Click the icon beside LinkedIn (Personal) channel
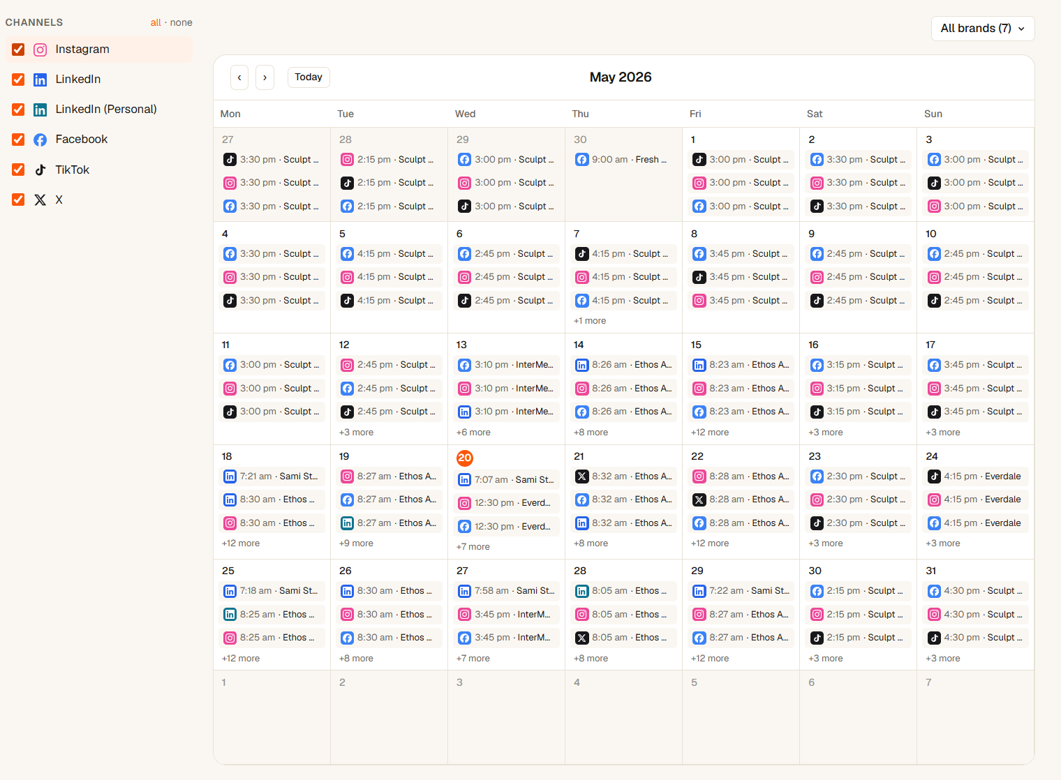Screen dimensions: 1061x780 tap(40, 110)
